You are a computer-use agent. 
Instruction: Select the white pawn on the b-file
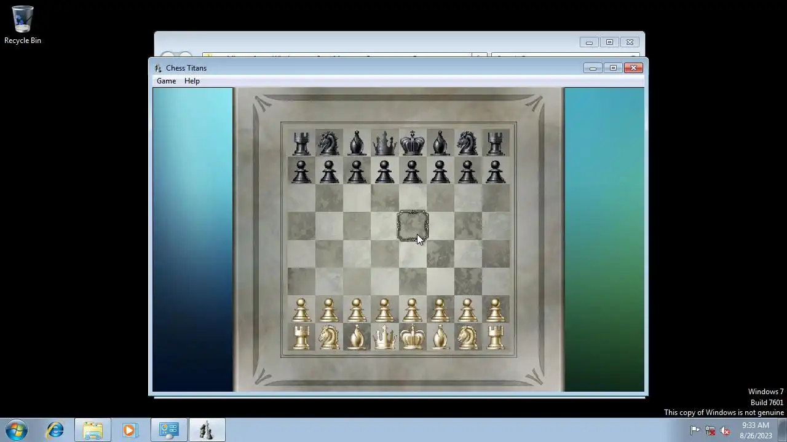(329, 310)
